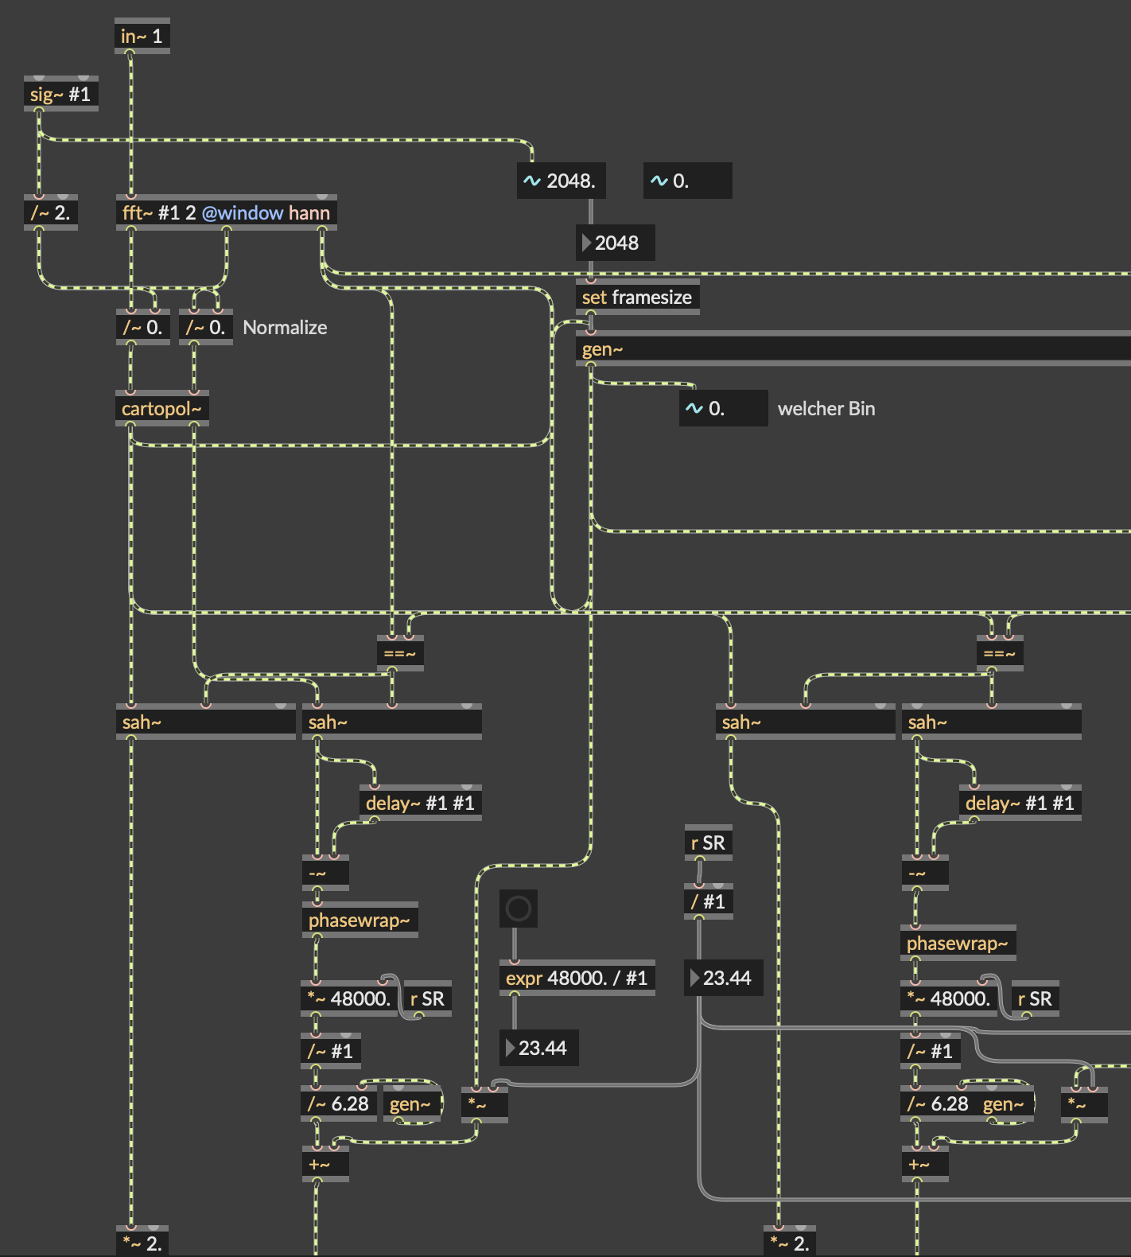Select the 'in~ 1' inlet object
This screenshot has height=1257, width=1131.
click(x=142, y=36)
